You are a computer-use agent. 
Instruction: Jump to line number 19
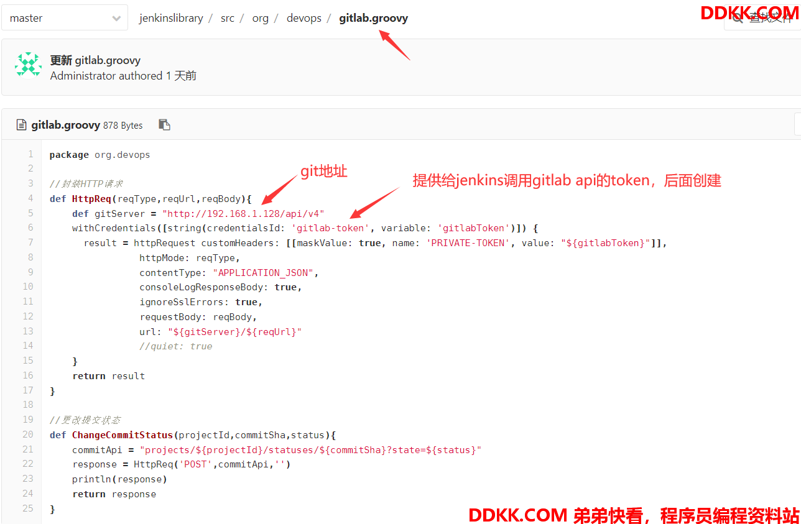[x=28, y=420]
